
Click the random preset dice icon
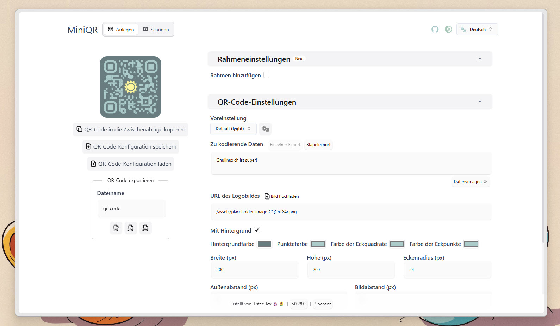[x=265, y=129]
